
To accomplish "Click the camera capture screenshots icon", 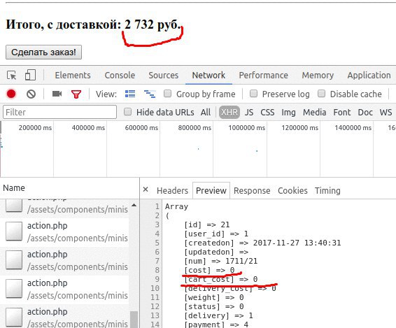I will [x=57, y=94].
